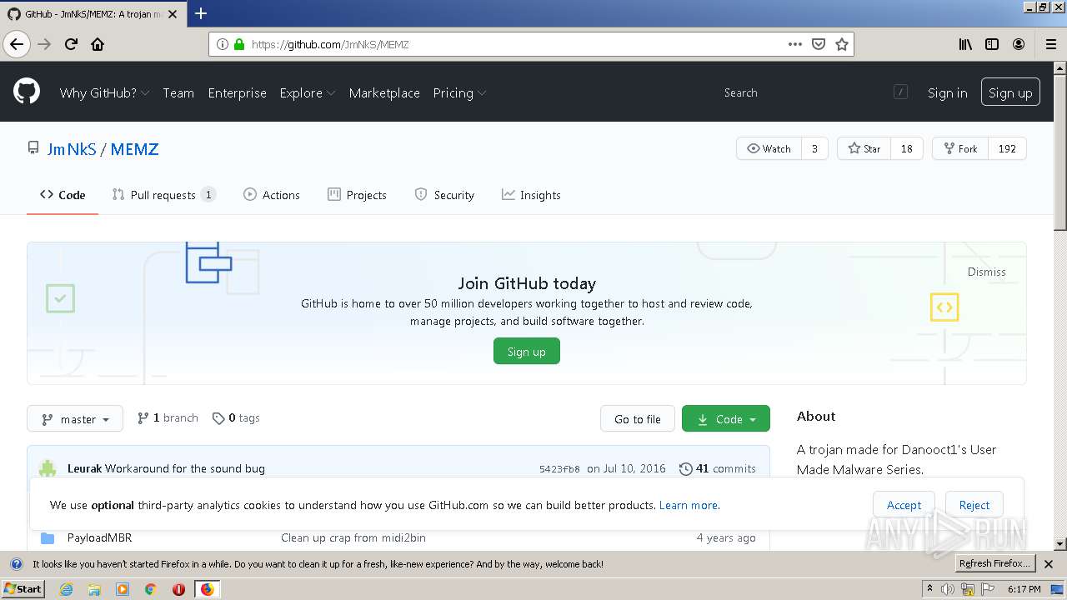The image size is (1067, 600).
Task: Open the Projects tab
Action: (357, 195)
